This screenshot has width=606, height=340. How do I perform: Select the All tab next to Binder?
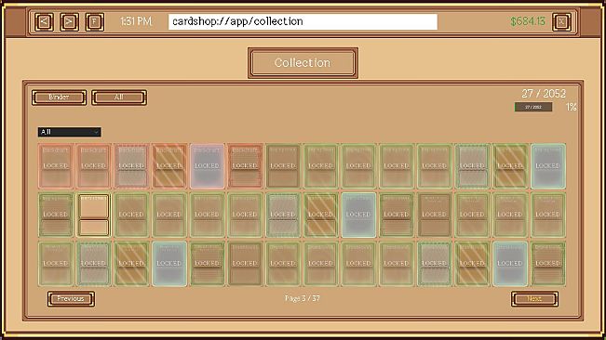click(119, 98)
